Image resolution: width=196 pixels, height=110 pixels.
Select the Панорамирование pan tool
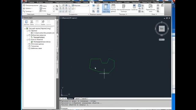coord(31,5)
